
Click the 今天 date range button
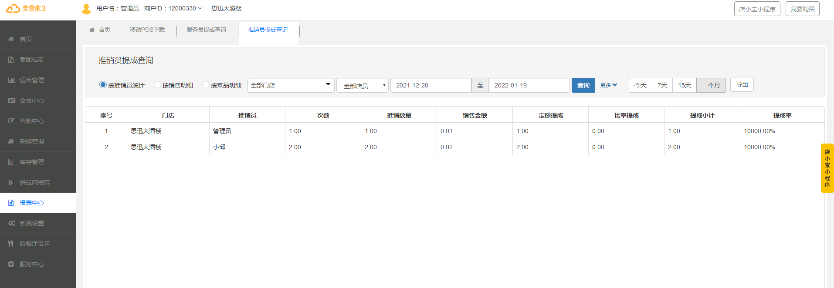[640, 85]
